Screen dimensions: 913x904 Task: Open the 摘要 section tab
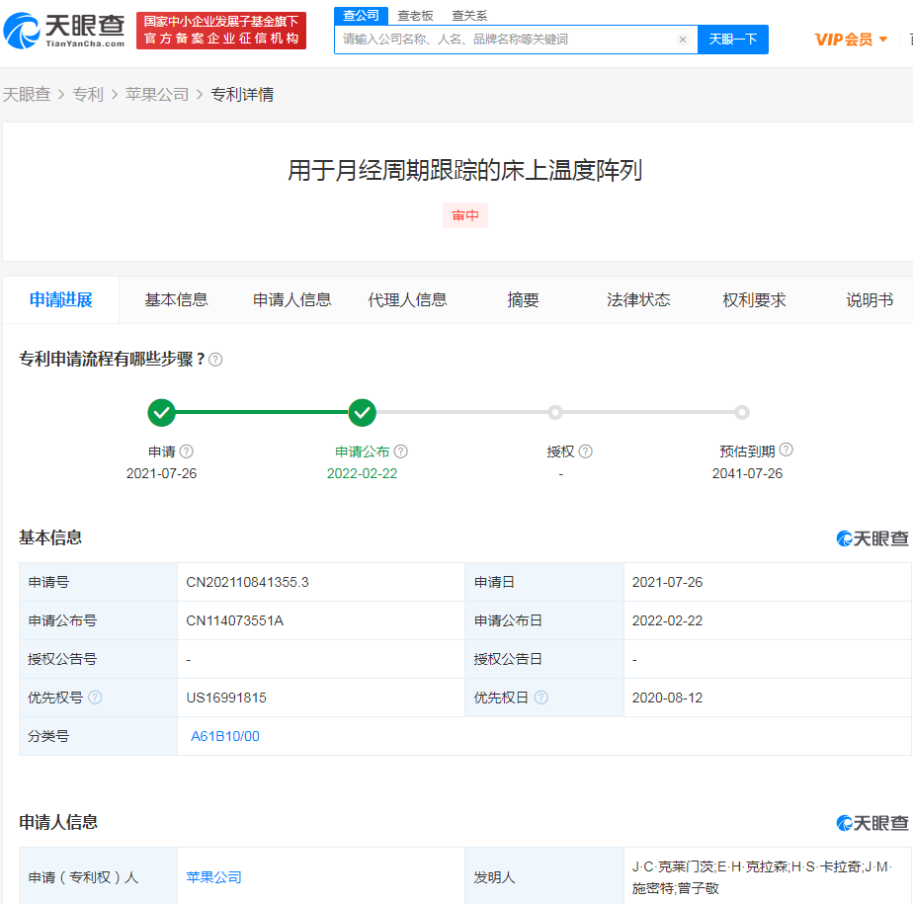coord(522,299)
